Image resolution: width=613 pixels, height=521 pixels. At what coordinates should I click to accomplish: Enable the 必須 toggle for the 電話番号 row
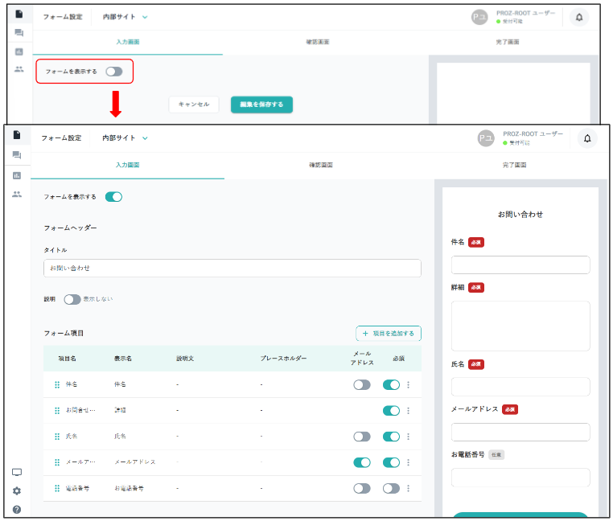coord(391,488)
